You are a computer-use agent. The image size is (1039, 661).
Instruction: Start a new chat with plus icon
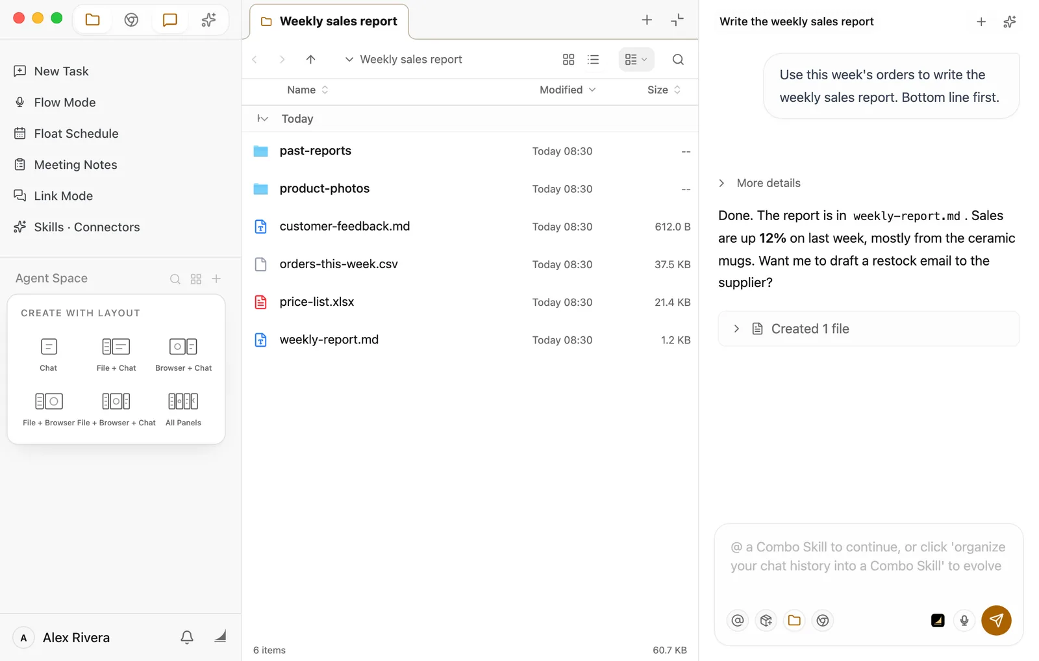tap(981, 21)
